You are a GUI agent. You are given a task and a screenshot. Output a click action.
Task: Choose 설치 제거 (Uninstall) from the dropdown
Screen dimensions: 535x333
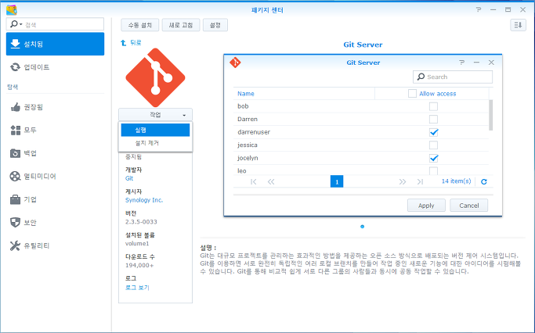point(155,143)
